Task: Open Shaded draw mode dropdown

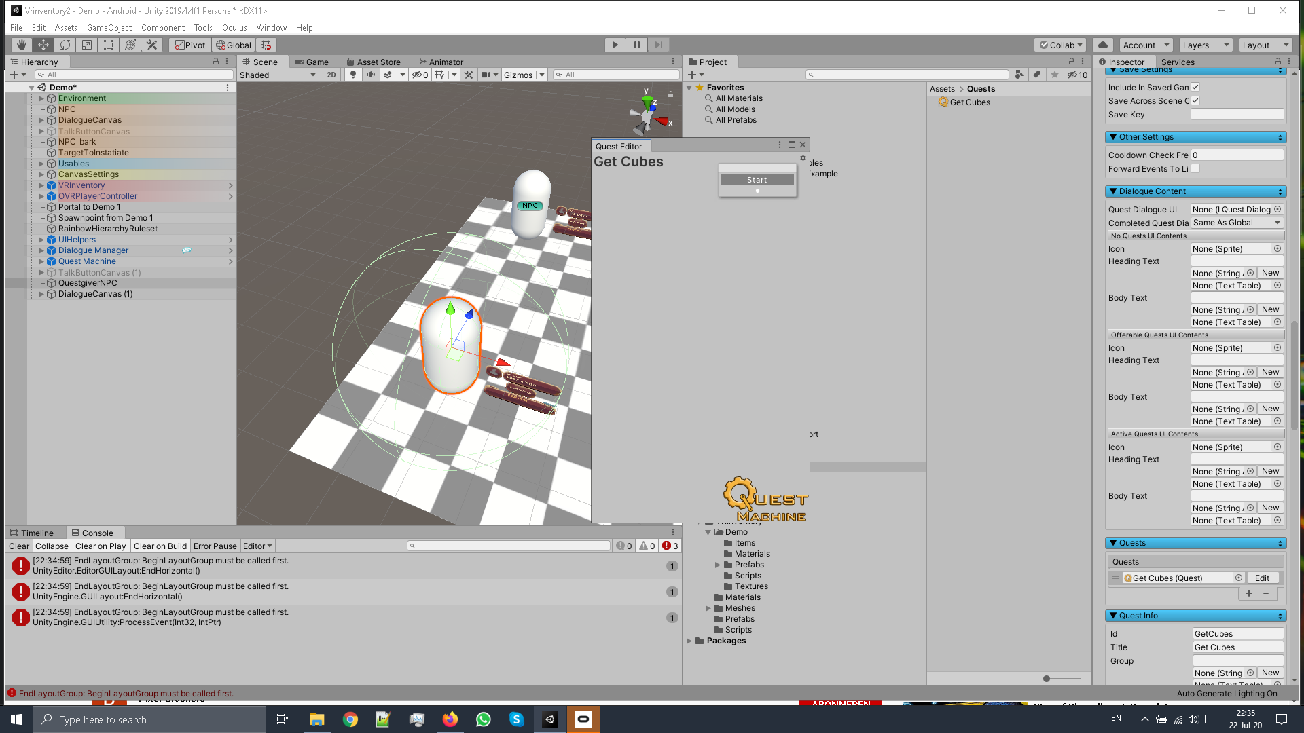Action: [x=278, y=75]
